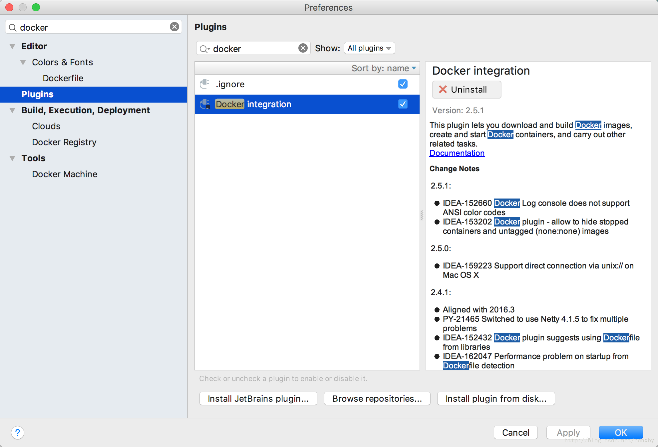Select Colors & Fonts tree item

click(x=62, y=62)
